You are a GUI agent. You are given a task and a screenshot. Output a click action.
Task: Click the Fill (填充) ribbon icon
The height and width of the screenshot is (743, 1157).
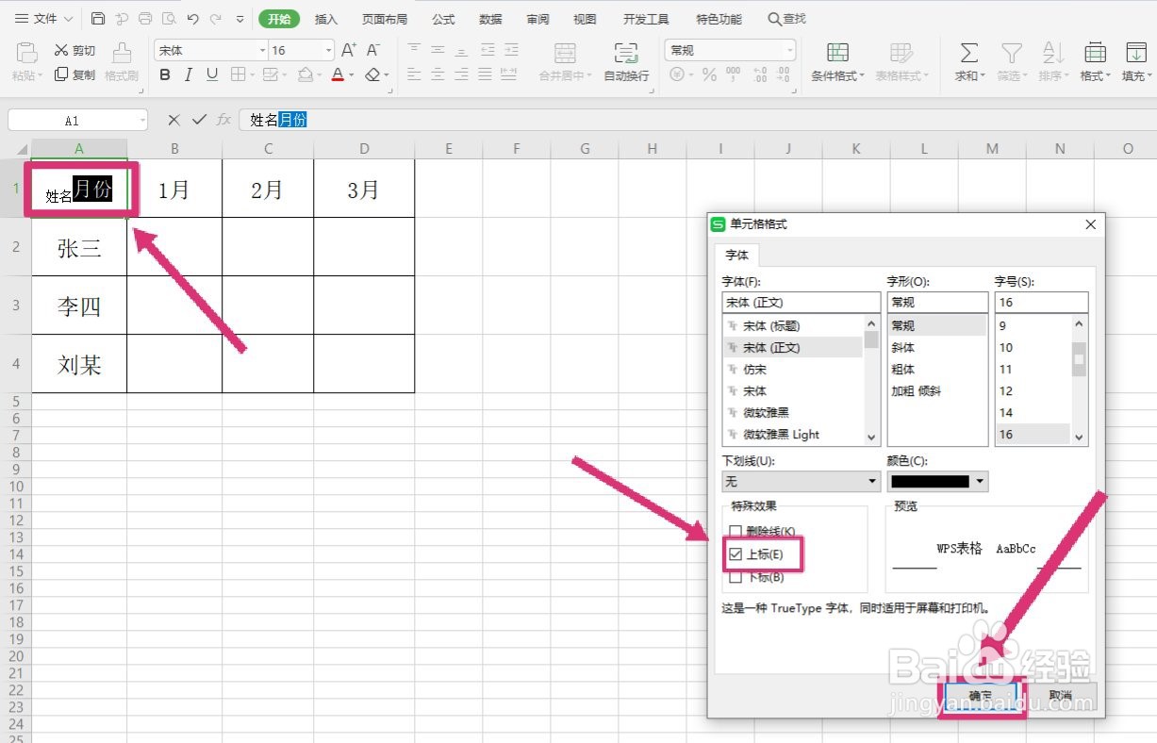[x=1134, y=53]
